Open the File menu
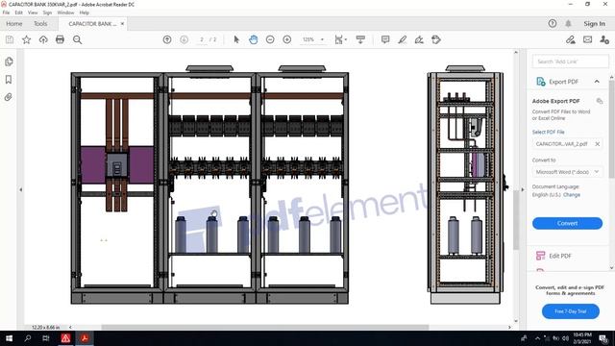Screen dimensions: 615x346 click(x=6, y=12)
